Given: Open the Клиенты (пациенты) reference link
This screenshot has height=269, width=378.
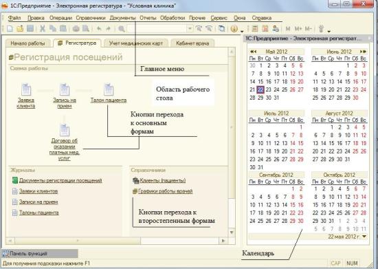Looking at the screenshot, I should 163,180.
